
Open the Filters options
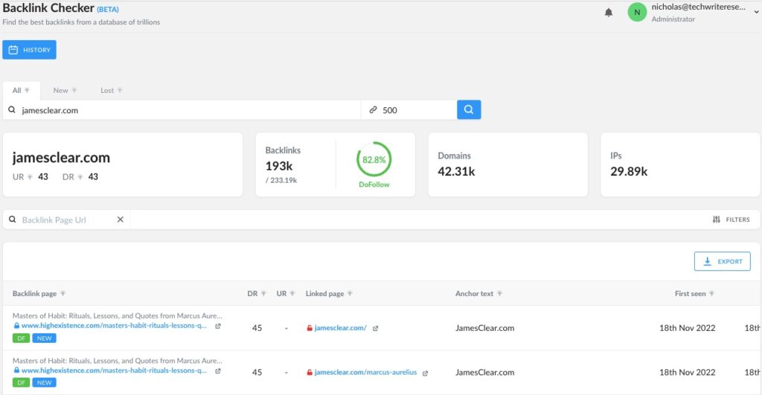(731, 219)
